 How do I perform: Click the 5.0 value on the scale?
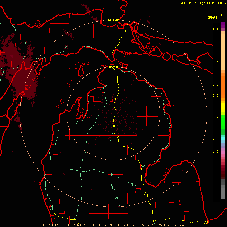pos(216,96)
